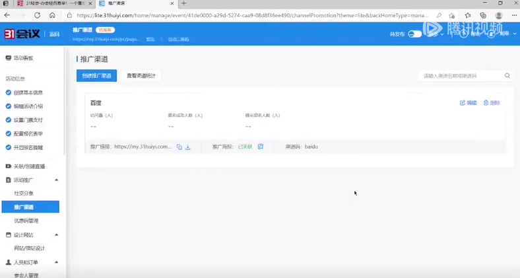The image size is (520, 278).
Task: Open the 创建基本信息 step
Action: tap(28, 92)
